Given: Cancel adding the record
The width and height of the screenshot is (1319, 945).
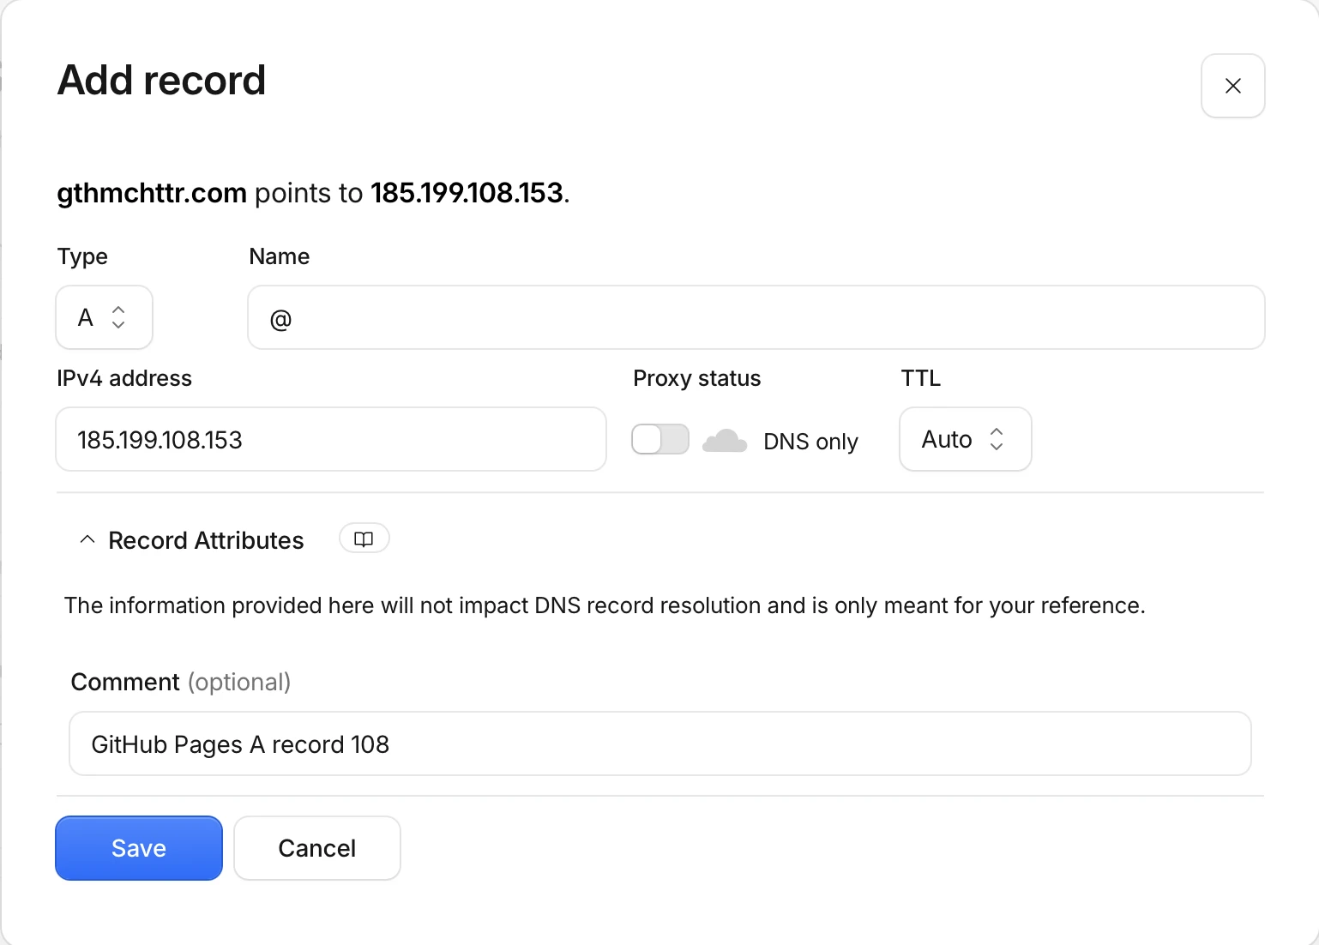Looking at the screenshot, I should (x=316, y=848).
